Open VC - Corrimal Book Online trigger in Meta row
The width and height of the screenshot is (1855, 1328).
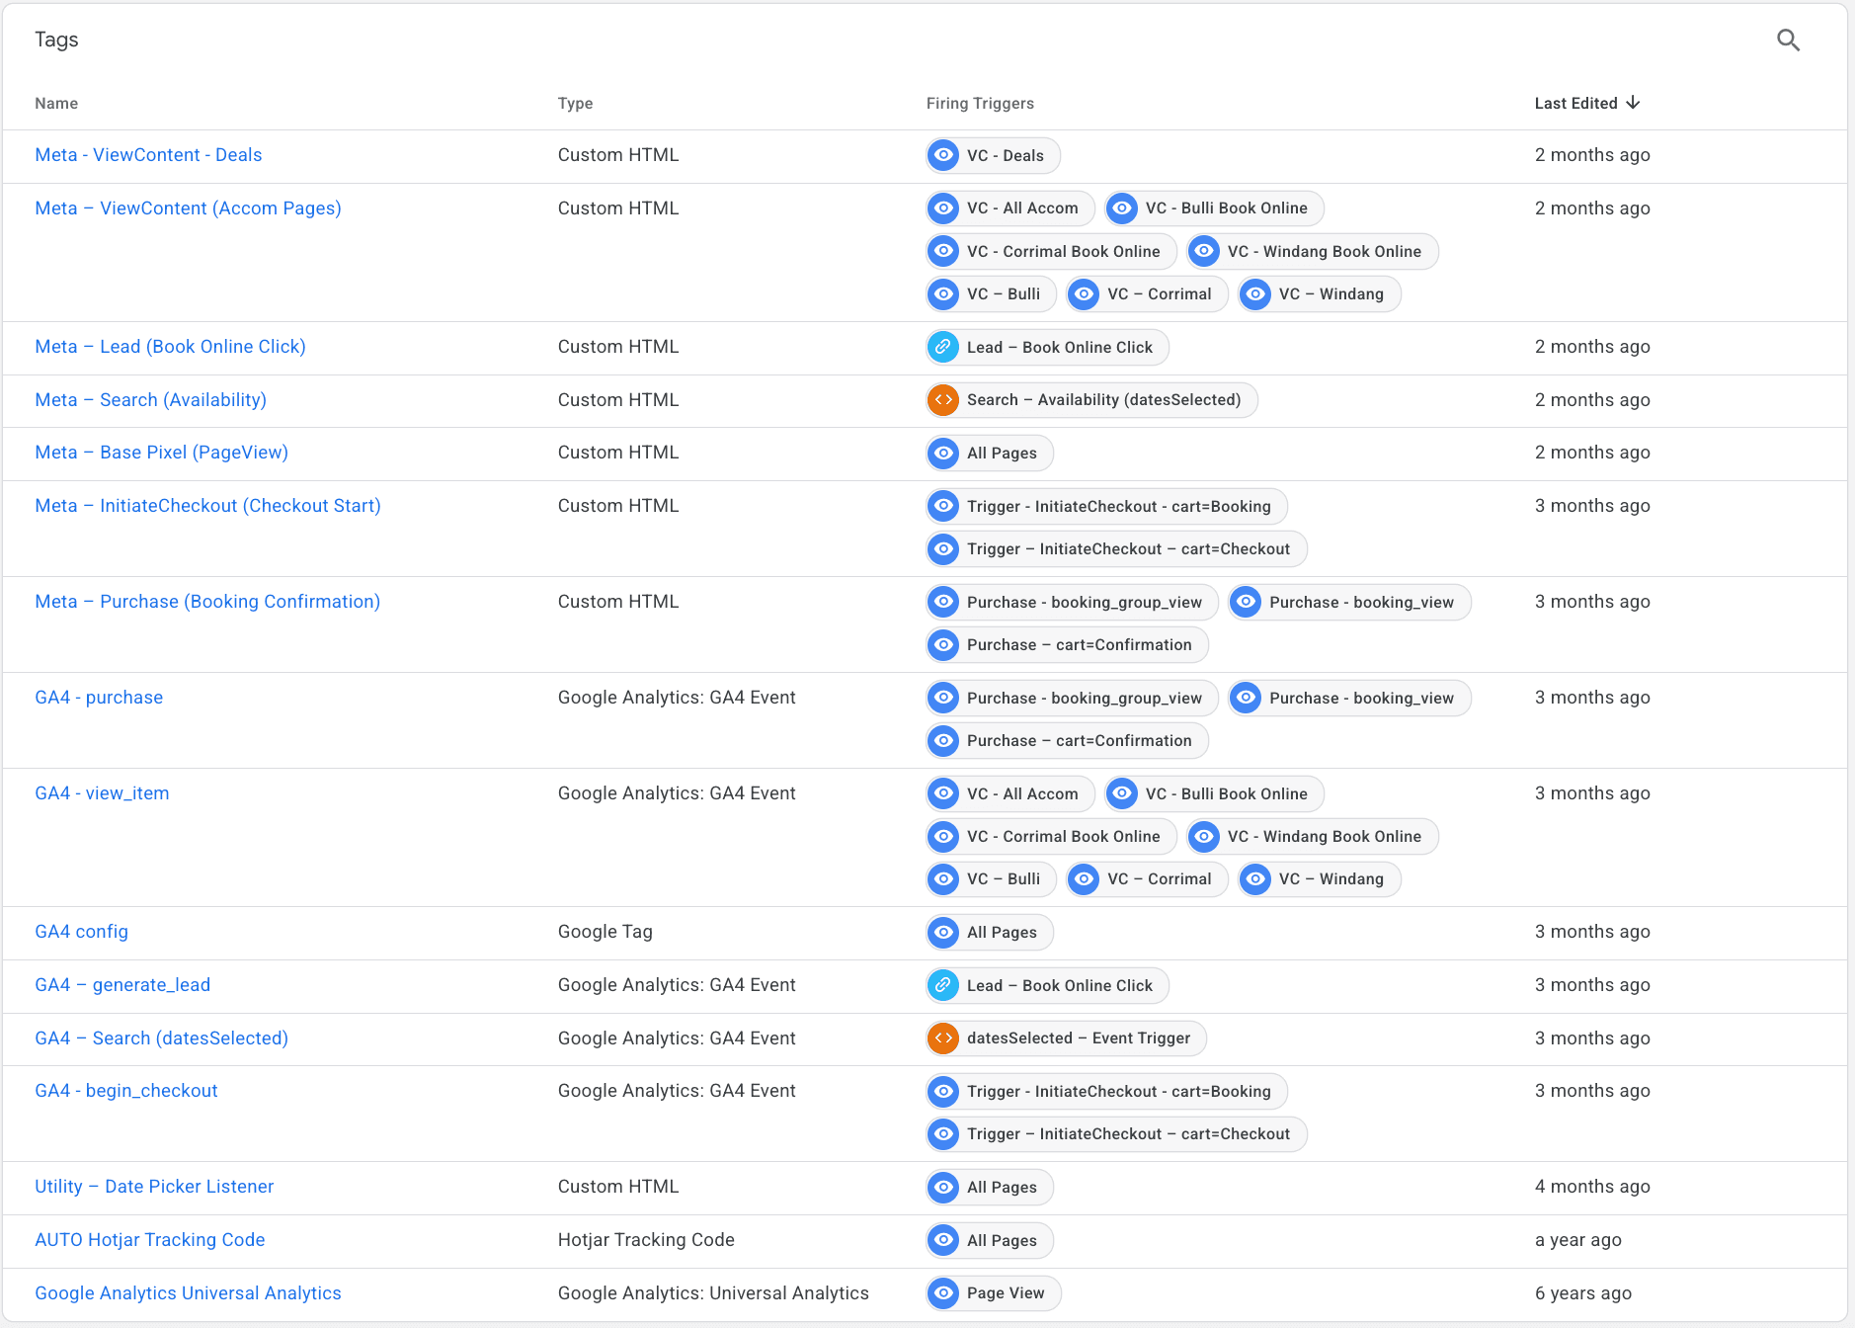pyautogui.click(x=1051, y=251)
